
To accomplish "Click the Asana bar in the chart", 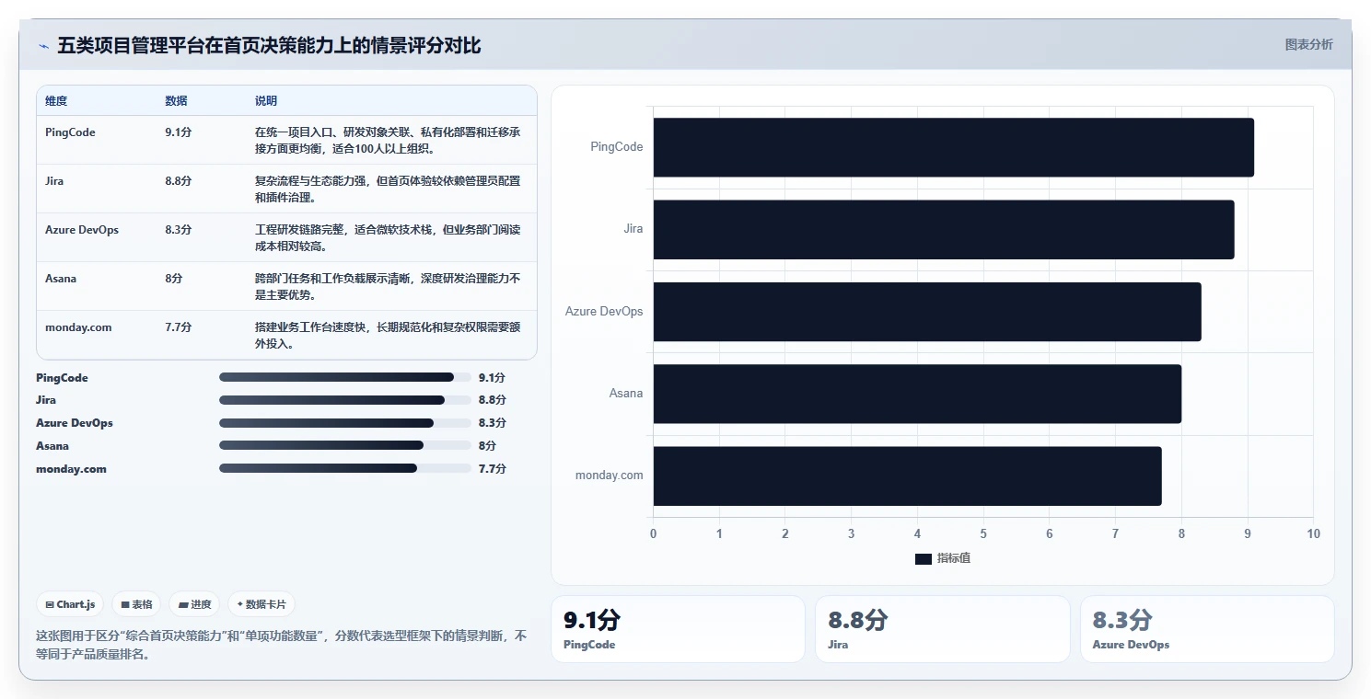I will pyautogui.click(x=917, y=394).
